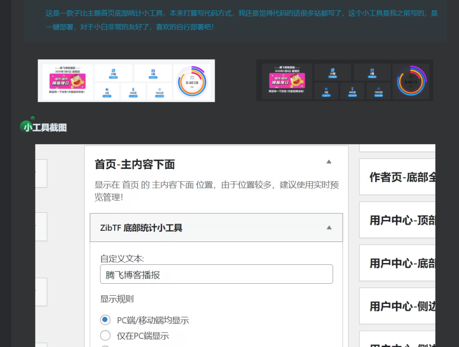This screenshot has width=459, height=347.
Task: Select the 仅在PC端显示 radio option
Action: click(x=105, y=335)
